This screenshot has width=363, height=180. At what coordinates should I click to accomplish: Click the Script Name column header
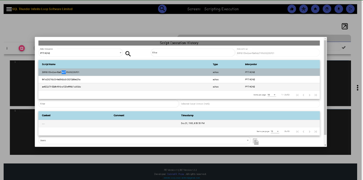pos(49,64)
